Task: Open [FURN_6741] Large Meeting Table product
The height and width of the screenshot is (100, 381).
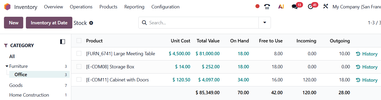Action: coord(120,54)
